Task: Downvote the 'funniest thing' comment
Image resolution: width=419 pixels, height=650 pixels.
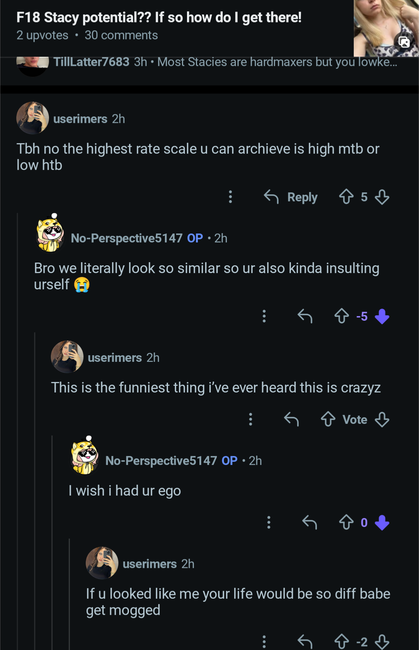Action: (x=382, y=419)
